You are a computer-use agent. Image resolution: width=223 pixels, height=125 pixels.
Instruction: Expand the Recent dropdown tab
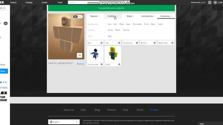click(x=95, y=16)
